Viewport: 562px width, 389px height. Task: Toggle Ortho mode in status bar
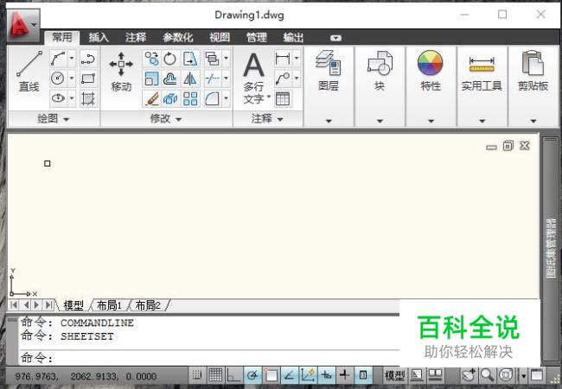[x=233, y=374]
